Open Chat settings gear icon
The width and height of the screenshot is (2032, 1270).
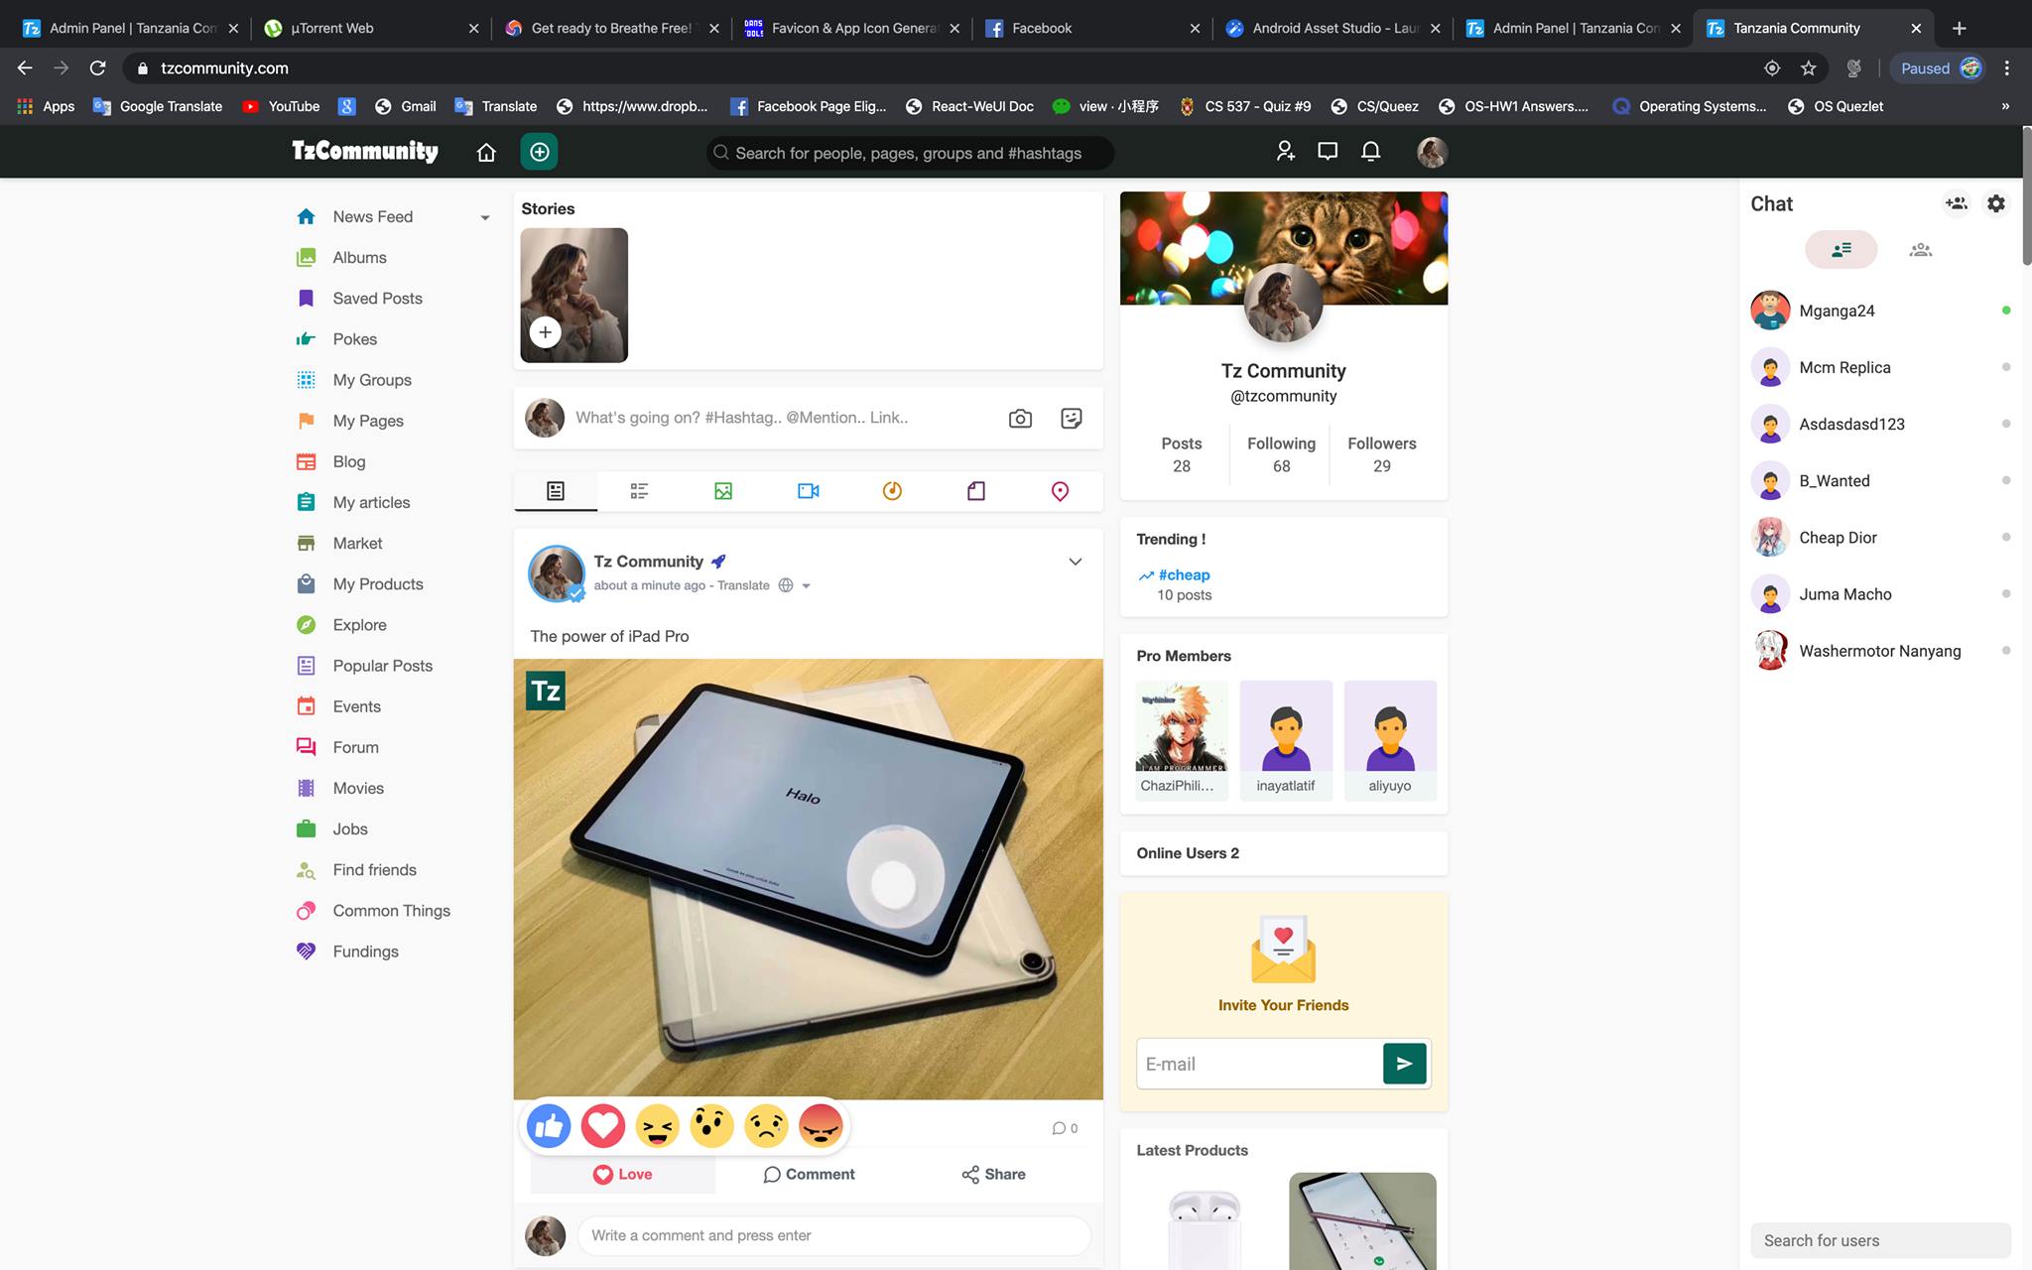(1996, 203)
